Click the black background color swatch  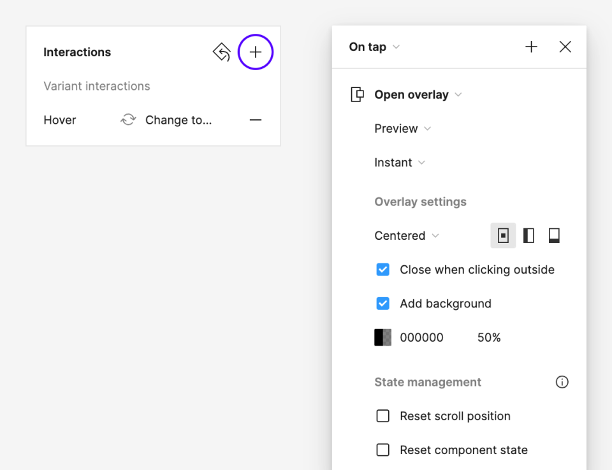(x=382, y=337)
